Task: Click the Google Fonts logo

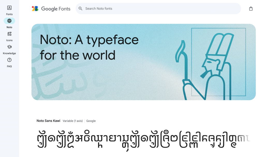Action: (x=35, y=9)
